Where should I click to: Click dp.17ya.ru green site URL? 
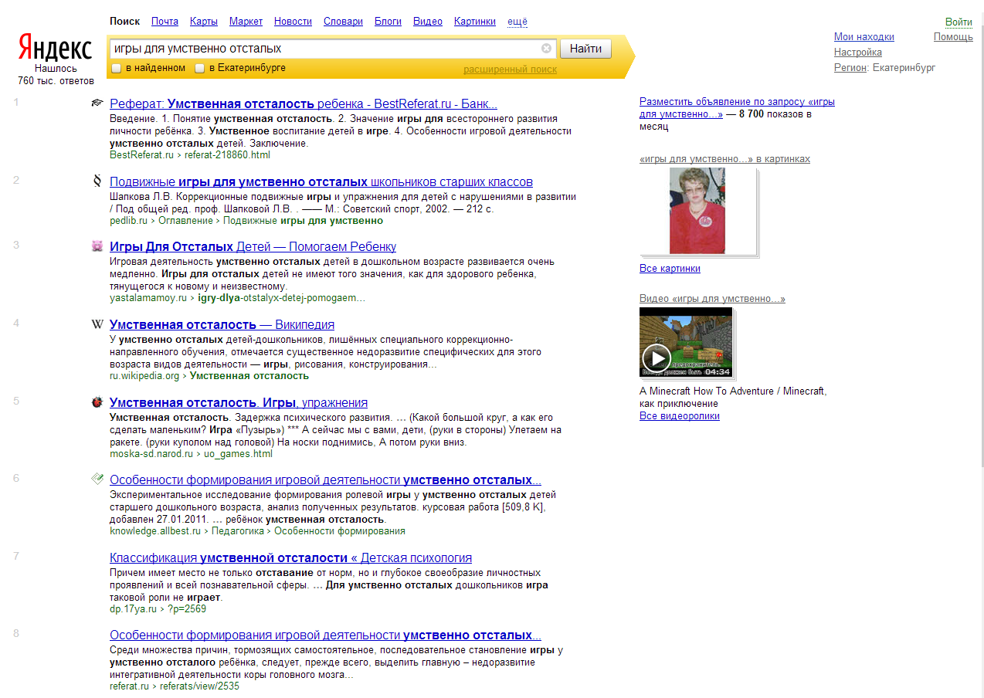point(133,609)
